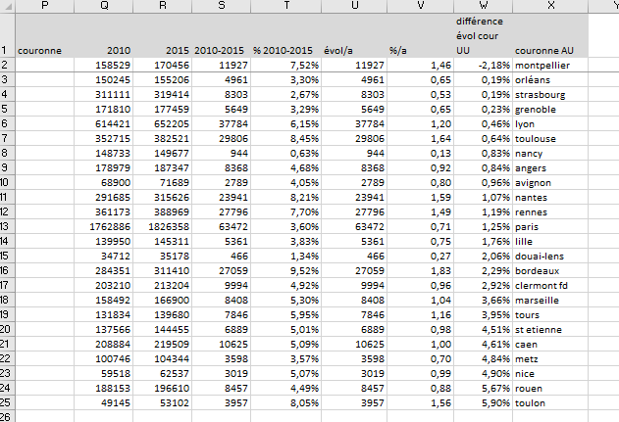Viewport: 619px width, 422px height.
Task: Select the cell containing caen
Action: [550, 344]
